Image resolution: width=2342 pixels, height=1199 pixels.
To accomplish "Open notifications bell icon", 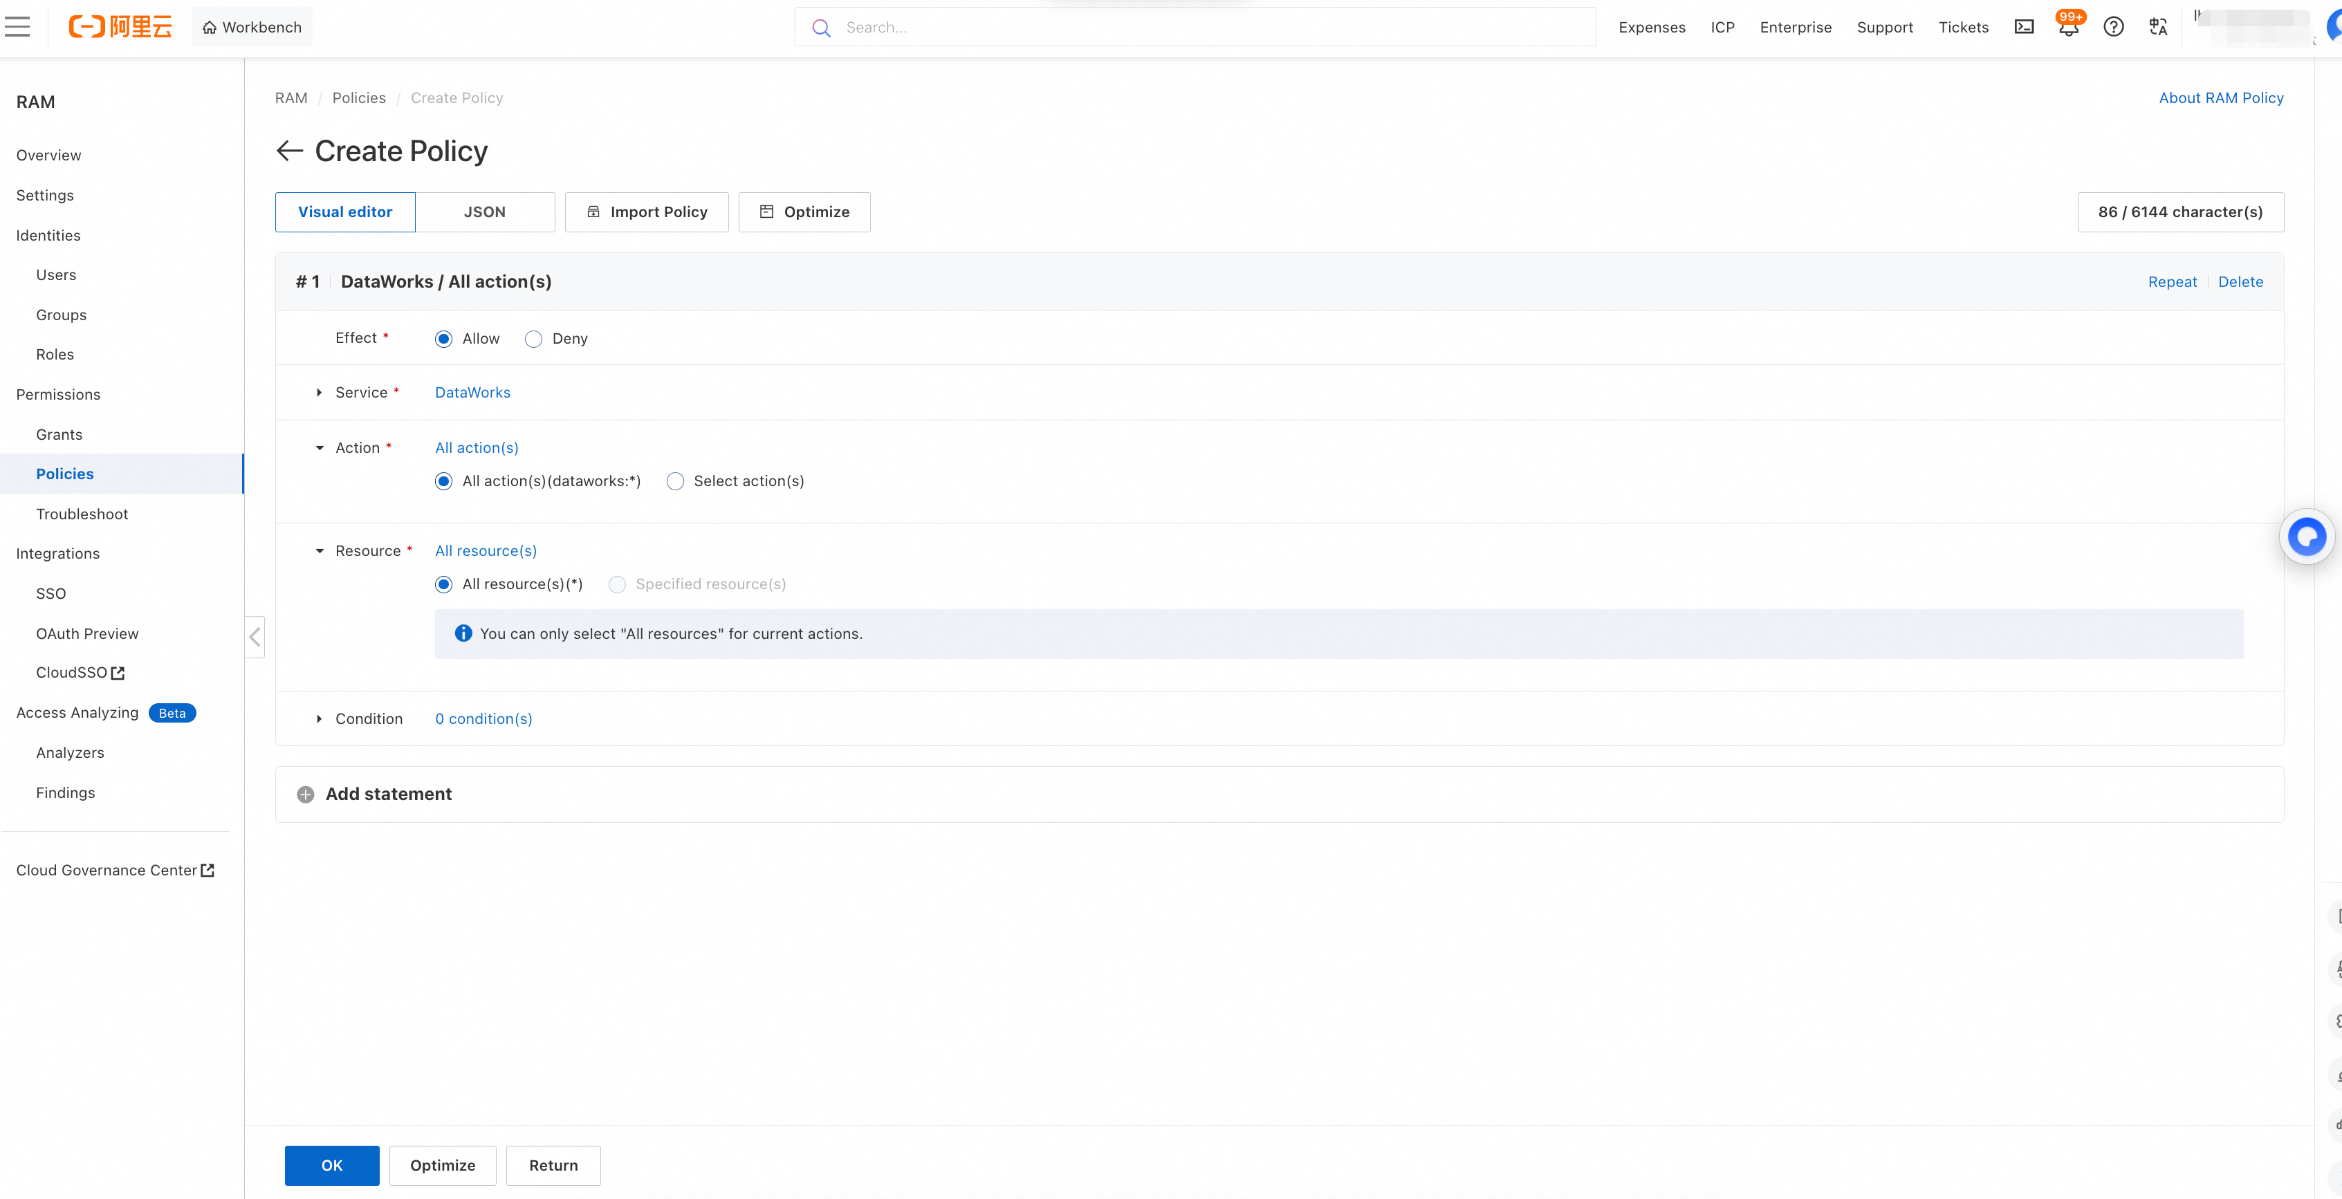I will (2068, 27).
